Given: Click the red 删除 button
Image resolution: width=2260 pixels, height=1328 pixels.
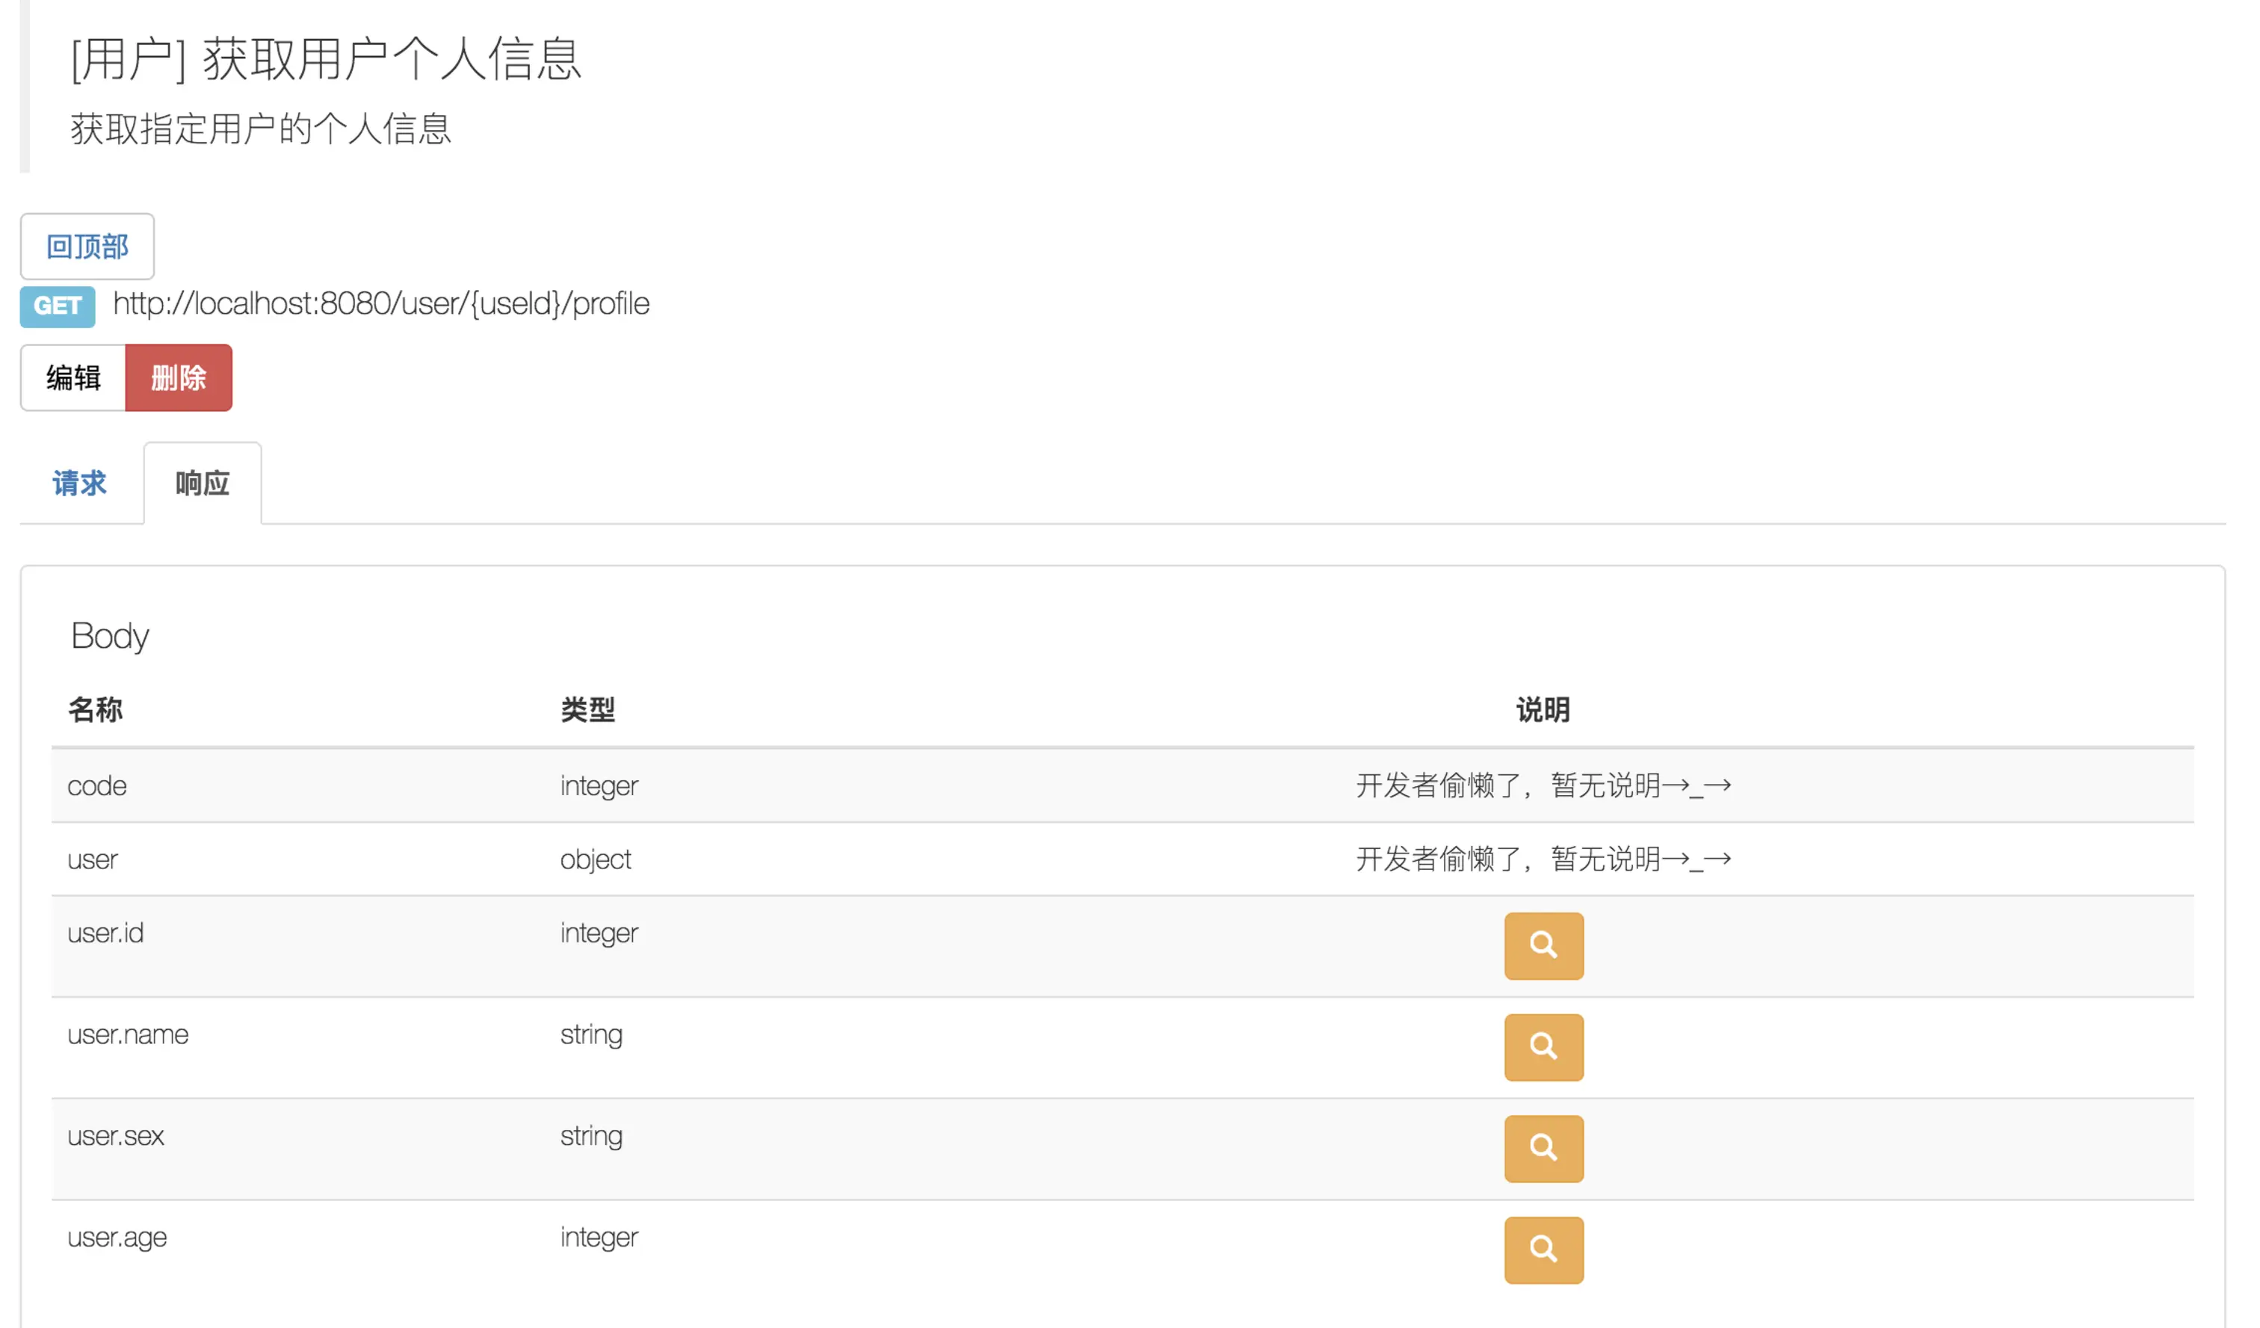Looking at the screenshot, I should click(179, 377).
